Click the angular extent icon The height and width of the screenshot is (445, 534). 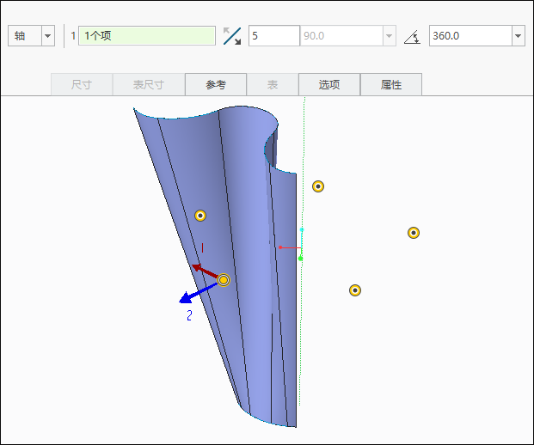(412, 37)
